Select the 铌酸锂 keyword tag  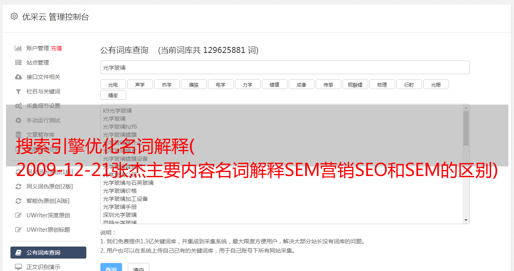tap(355, 84)
